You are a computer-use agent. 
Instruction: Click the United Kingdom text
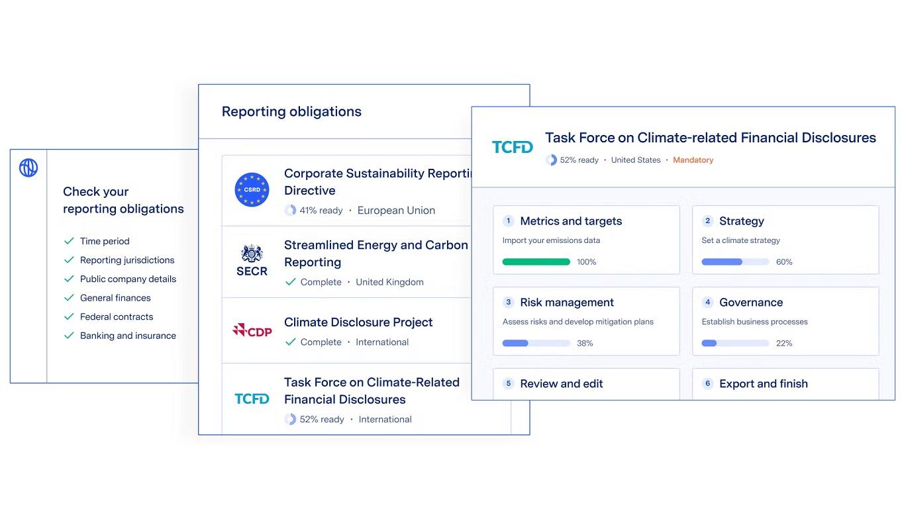click(389, 282)
